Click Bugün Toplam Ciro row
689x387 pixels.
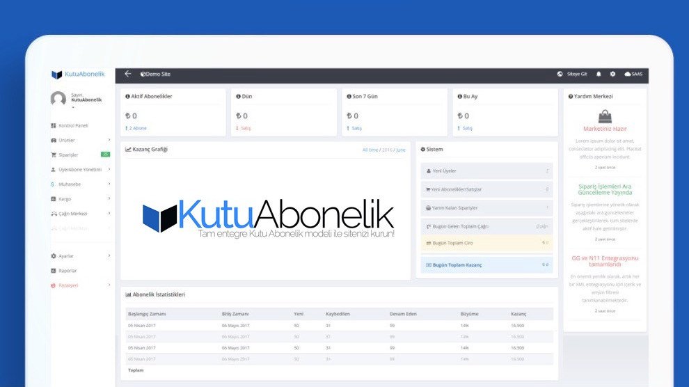coord(486,243)
